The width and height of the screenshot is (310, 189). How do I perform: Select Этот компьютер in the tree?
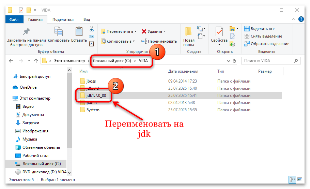[x=32, y=98]
